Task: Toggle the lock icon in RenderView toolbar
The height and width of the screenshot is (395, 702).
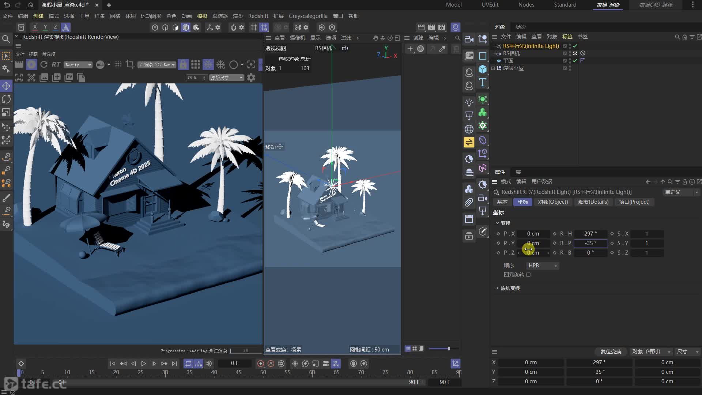Action: pos(183,65)
